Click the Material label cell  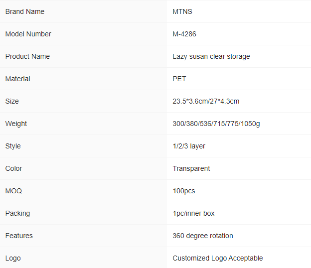click(x=83, y=79)
